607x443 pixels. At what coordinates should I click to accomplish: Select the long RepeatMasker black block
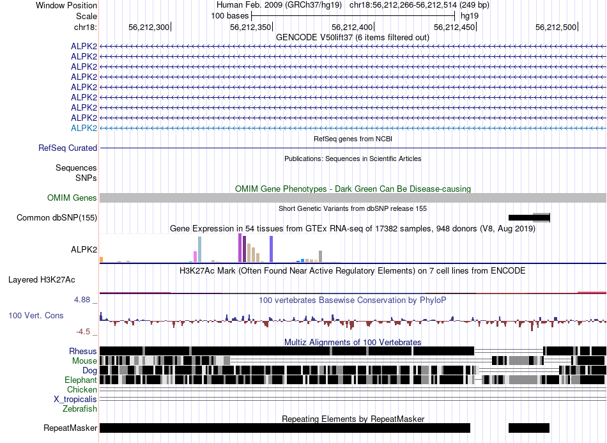click(x=285, y=428)
